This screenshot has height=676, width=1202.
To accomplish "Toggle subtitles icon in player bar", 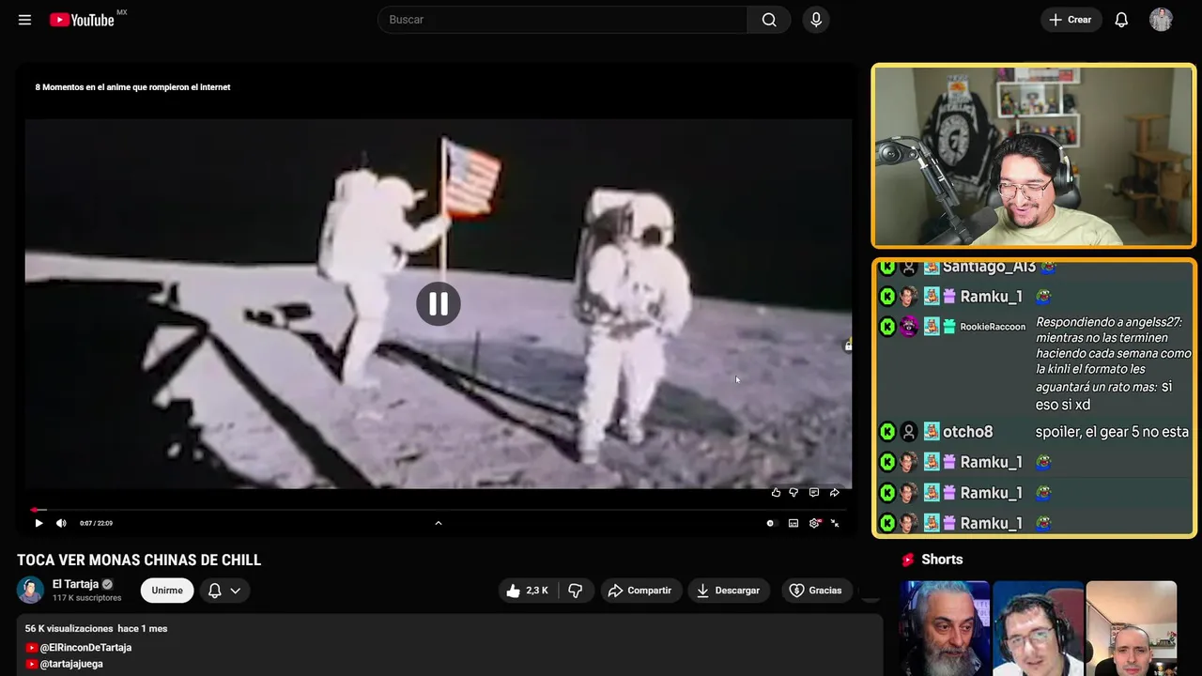I will pyautogui.click(x=794, y=523).
